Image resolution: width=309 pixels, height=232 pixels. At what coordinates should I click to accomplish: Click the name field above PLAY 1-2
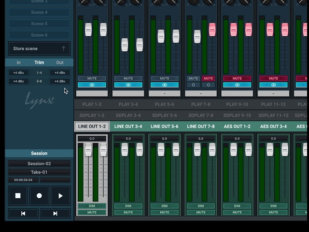[92, 93]
